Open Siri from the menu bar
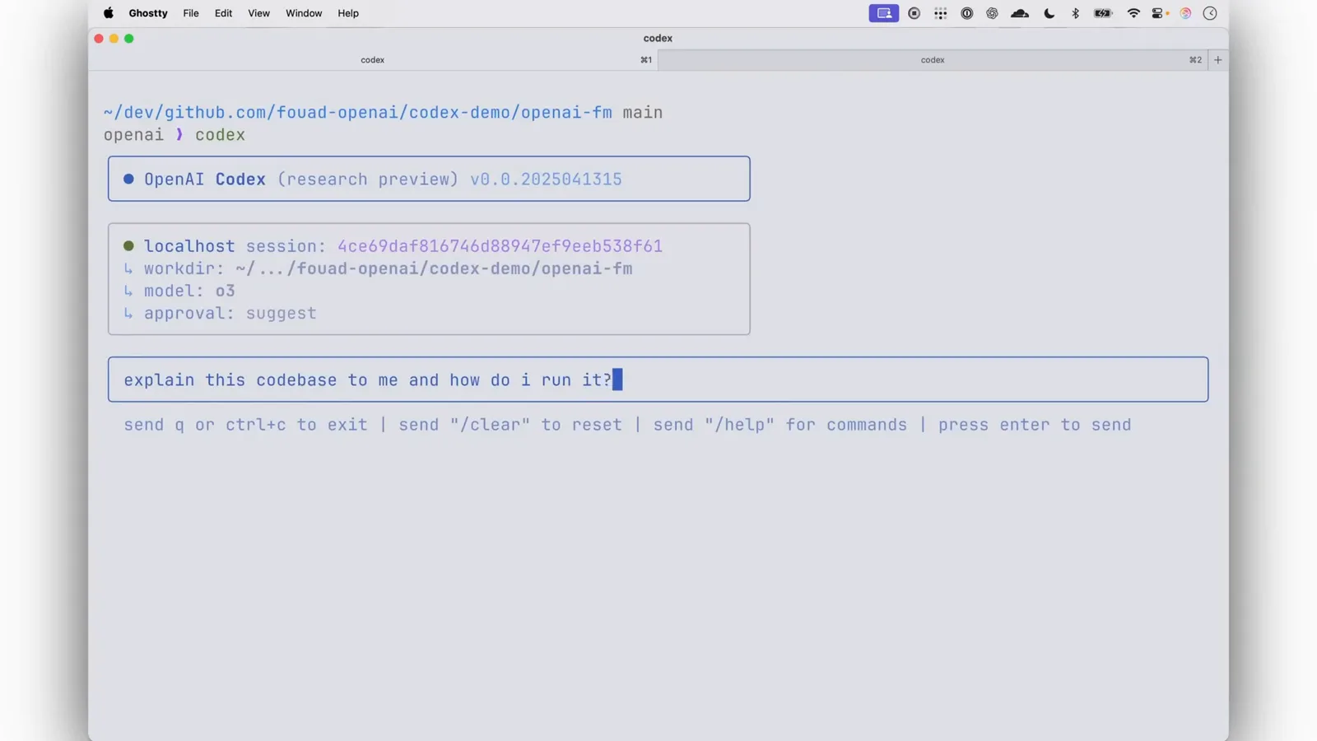 [1185, 13]
